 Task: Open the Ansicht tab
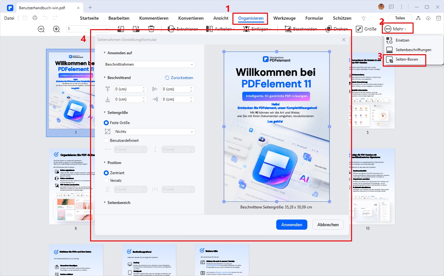[x=221, y=18]
